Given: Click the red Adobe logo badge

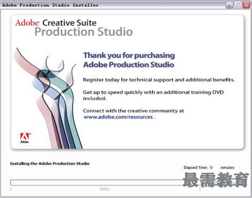Looking at the screenshot, I should click(25, 138).
